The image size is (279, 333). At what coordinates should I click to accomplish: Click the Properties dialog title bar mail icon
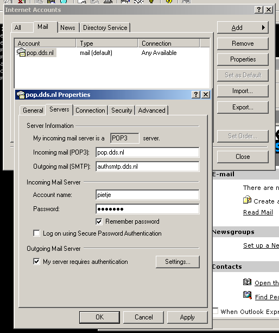(x=21, y=95)
